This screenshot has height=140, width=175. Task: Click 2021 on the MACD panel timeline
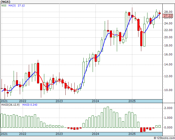pyautogui.click(x=4, y=134)
